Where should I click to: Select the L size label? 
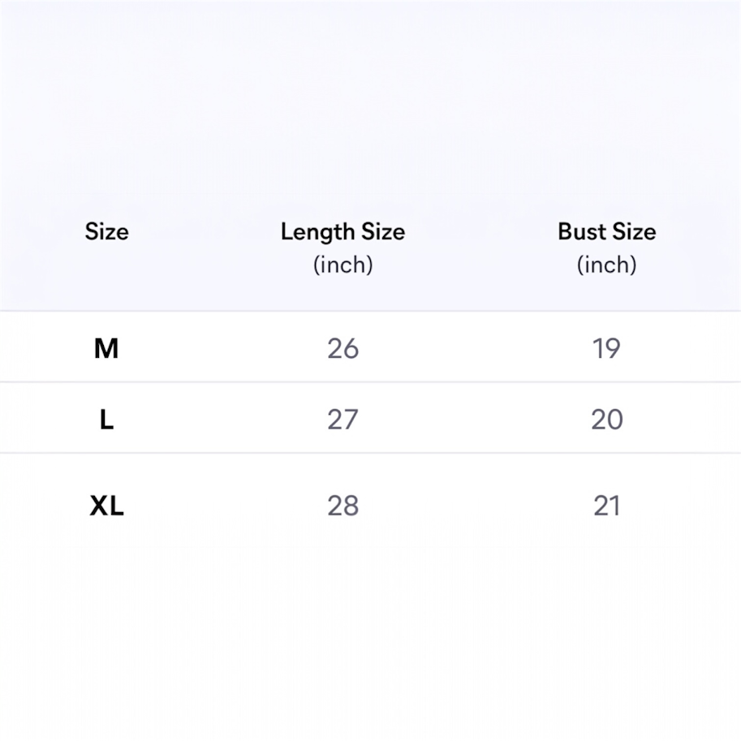tap(106, 420)
